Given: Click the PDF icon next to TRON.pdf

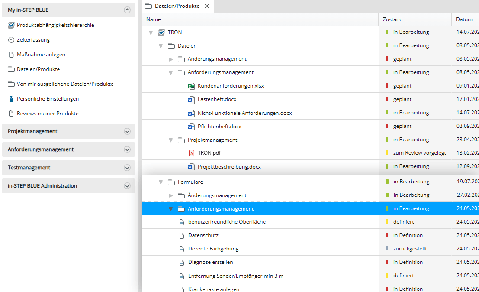Looking at the screenshot, I should tap(191, 153).
